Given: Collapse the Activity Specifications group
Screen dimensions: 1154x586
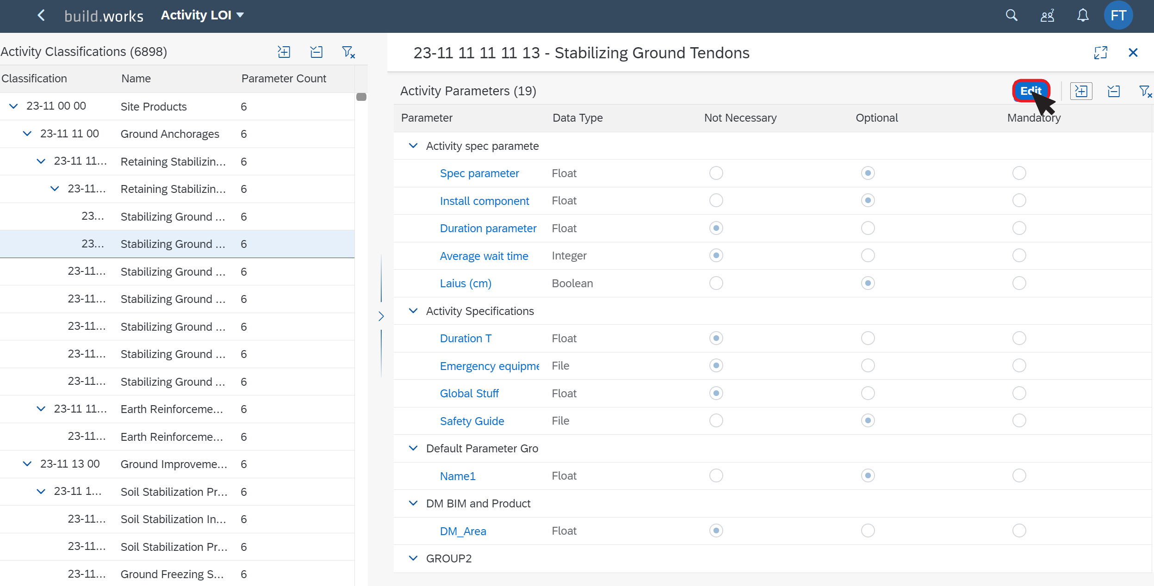Looking at the screenshot, I should [x=413, y=311].
